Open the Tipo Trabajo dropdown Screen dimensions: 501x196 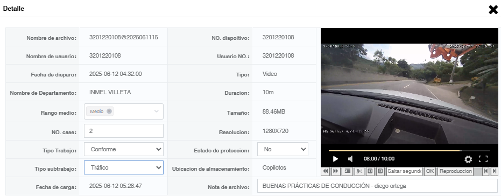(x=124, y=149)
